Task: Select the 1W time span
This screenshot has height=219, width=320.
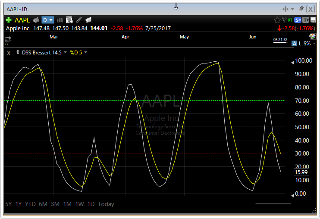Action: 79,204
